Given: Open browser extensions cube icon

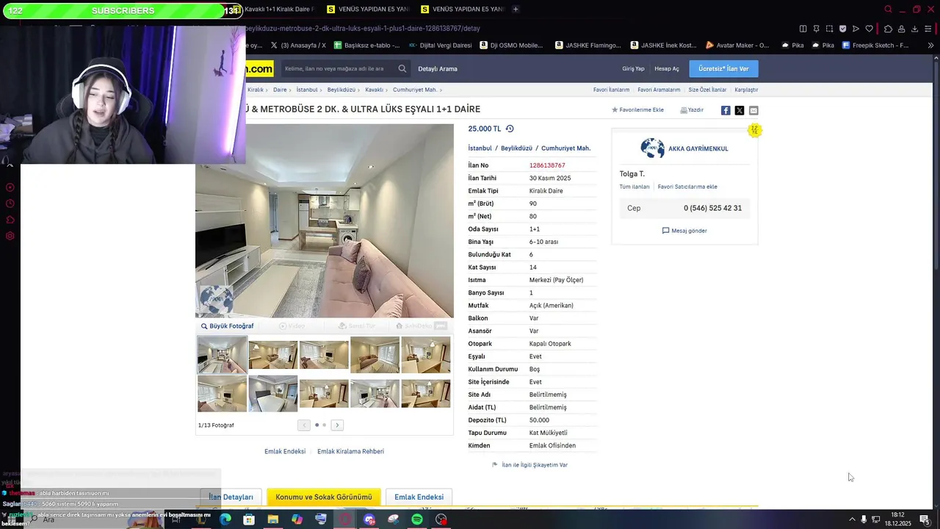Looking at the screenshot, I should click(x=888, y=29).
